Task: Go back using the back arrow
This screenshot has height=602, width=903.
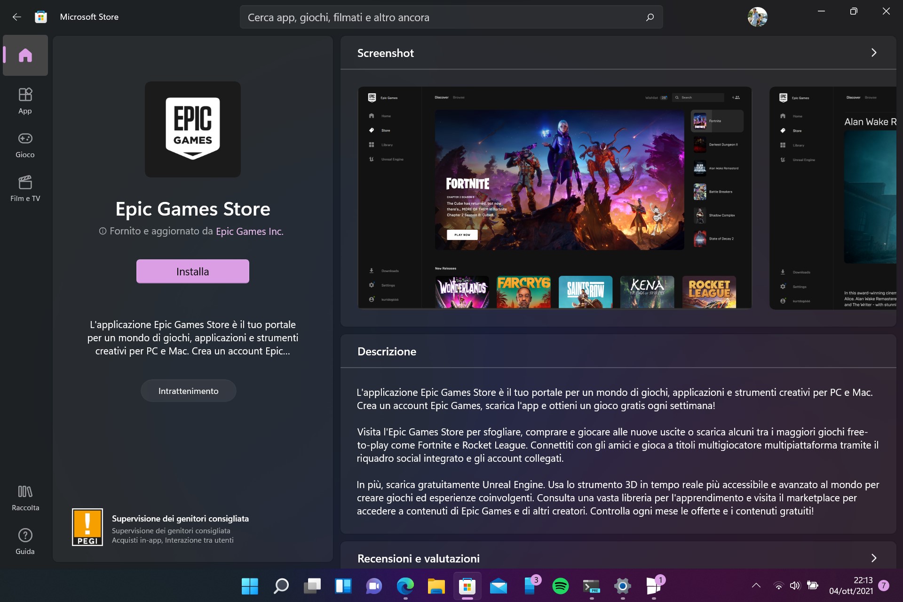Action: pyautogui.click(x=17, y=17)
